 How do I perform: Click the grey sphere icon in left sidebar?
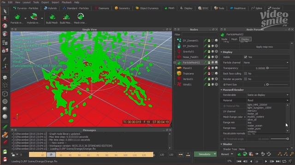(x=5, y=116)
